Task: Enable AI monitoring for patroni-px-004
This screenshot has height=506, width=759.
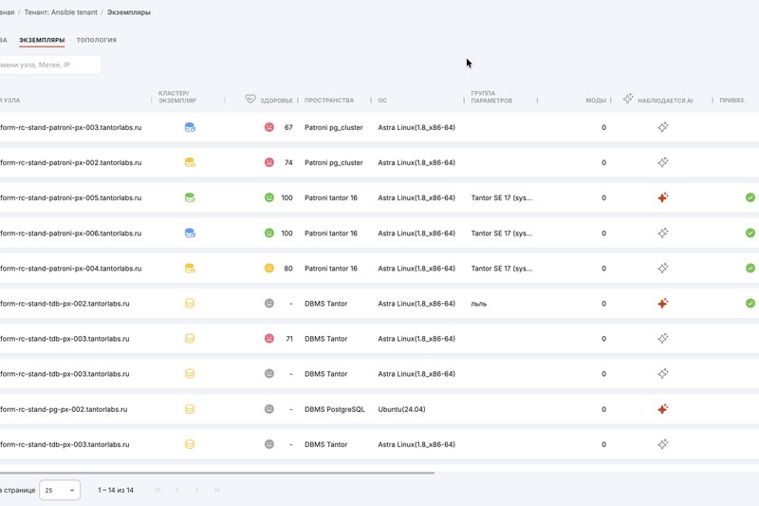Action: 662,269
